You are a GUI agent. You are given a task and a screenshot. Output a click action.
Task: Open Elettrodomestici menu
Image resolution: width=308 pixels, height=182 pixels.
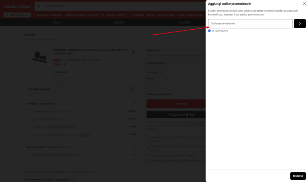(x=74, y=15)
